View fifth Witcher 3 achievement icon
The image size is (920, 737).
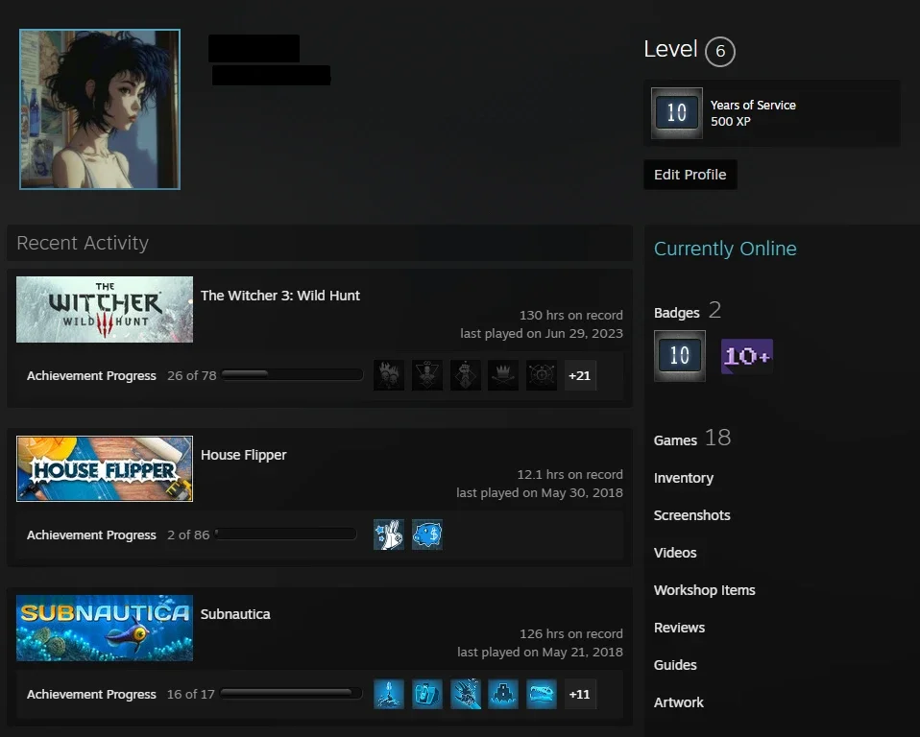(542, 375)
